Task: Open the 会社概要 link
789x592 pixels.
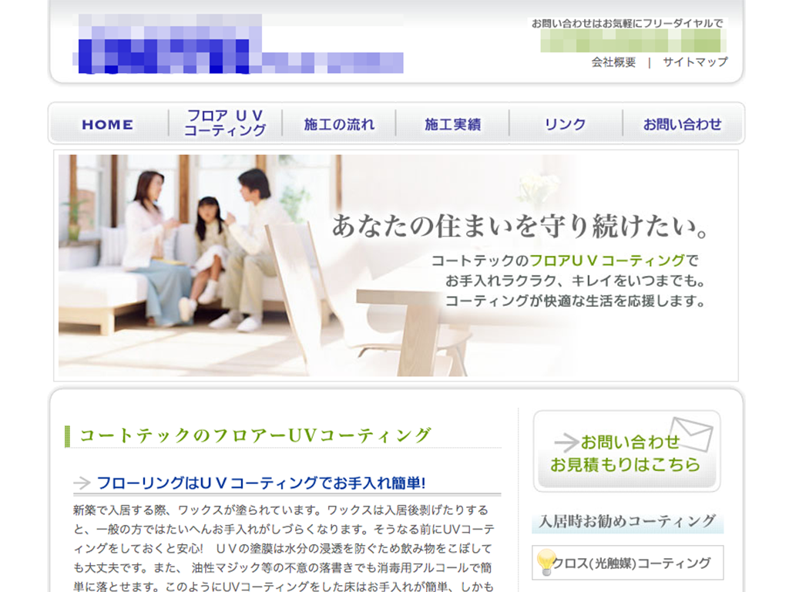Action: [x=613, y=62]
